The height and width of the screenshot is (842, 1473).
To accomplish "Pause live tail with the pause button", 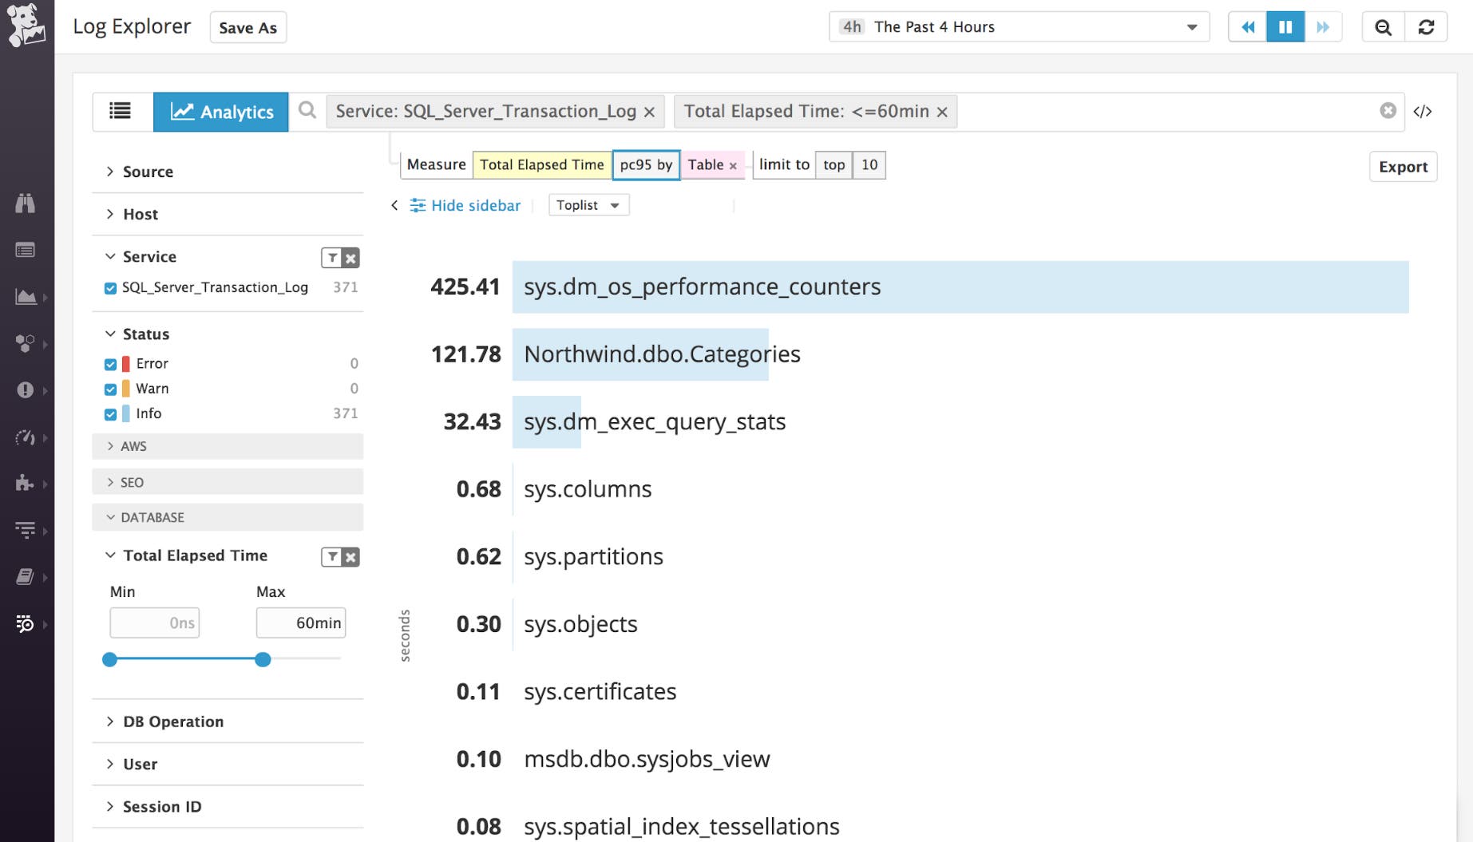I will [x=1285, y=26].
